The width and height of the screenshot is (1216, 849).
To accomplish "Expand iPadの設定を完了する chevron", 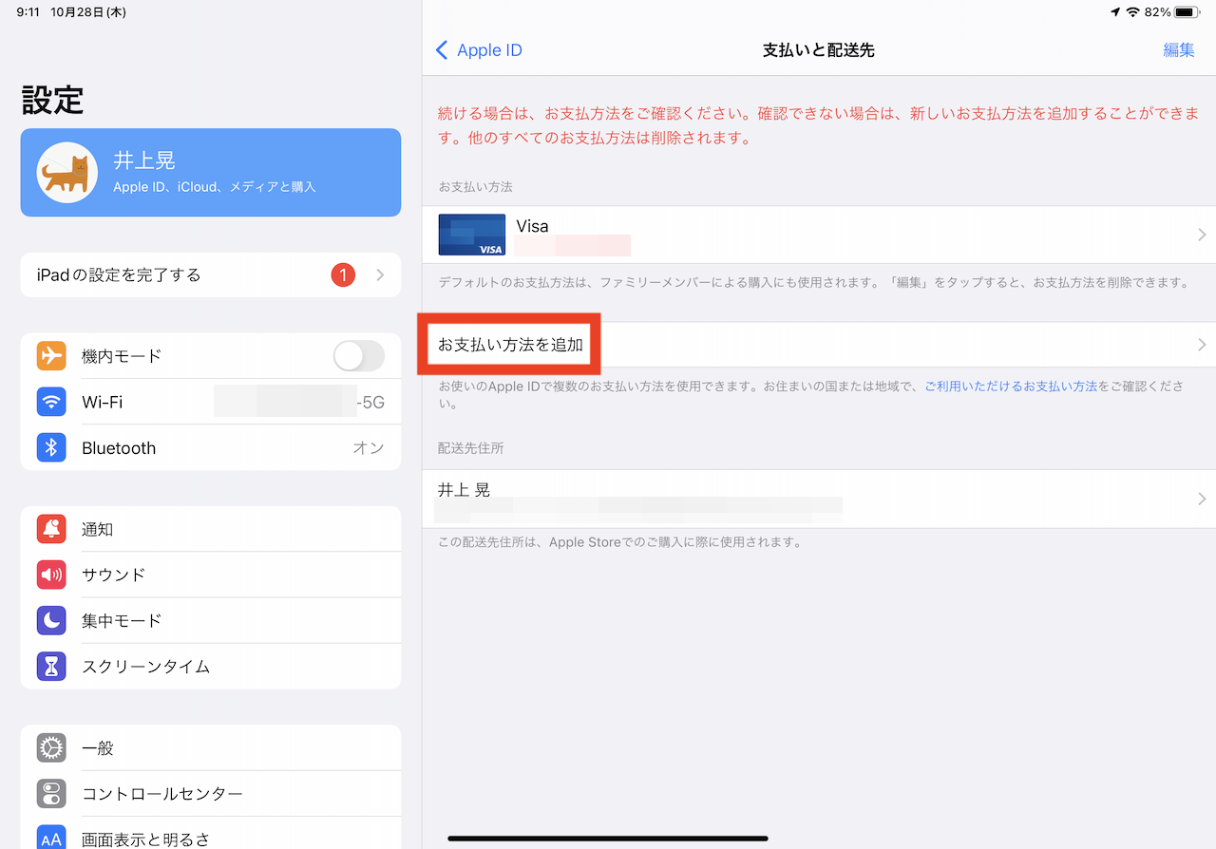I will (380, 275).
